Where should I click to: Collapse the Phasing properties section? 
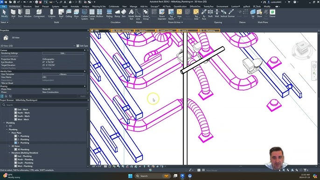(85, 86)
